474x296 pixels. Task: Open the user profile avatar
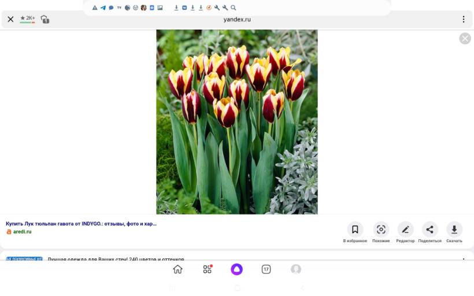(x=296, y=269)
